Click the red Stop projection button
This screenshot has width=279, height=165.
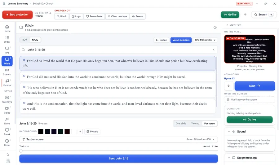pos(17,15)
